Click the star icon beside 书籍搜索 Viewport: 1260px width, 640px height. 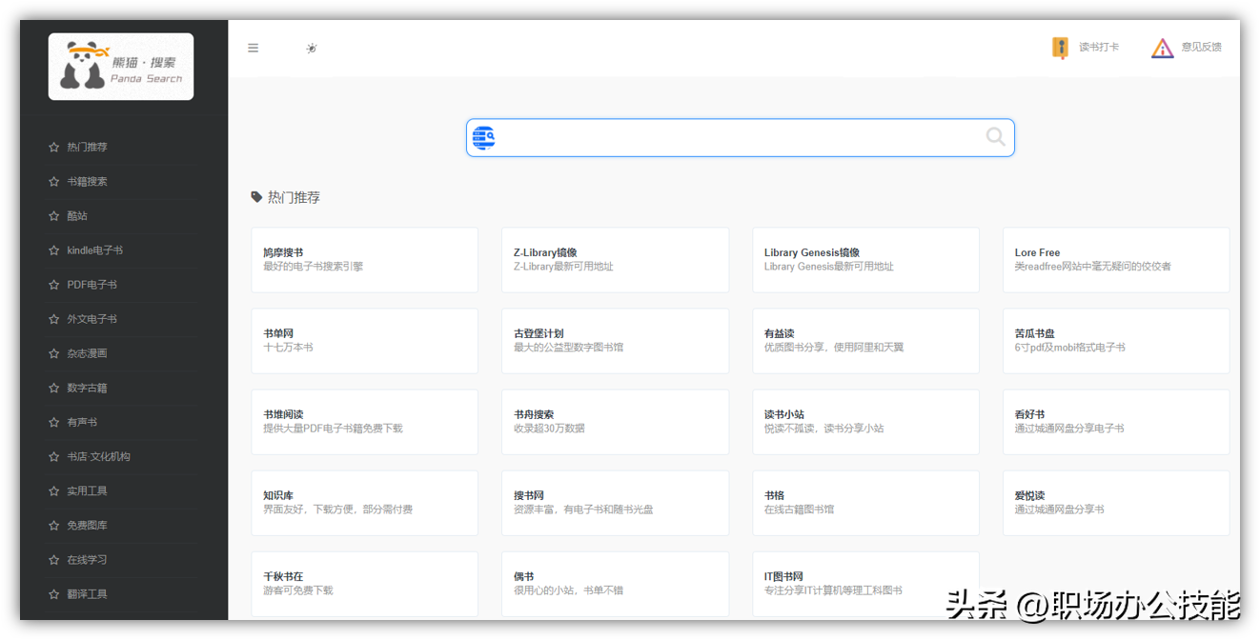click(54, 181)
